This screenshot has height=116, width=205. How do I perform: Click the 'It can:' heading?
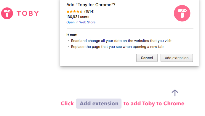(x=72, y=35)
